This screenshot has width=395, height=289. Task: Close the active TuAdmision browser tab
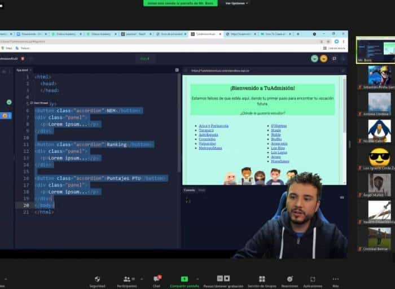coord(220,34)
